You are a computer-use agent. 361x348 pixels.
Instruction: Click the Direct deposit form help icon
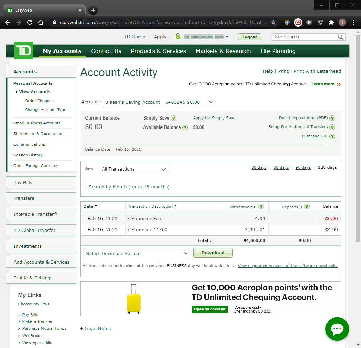[x=332, y=118]
